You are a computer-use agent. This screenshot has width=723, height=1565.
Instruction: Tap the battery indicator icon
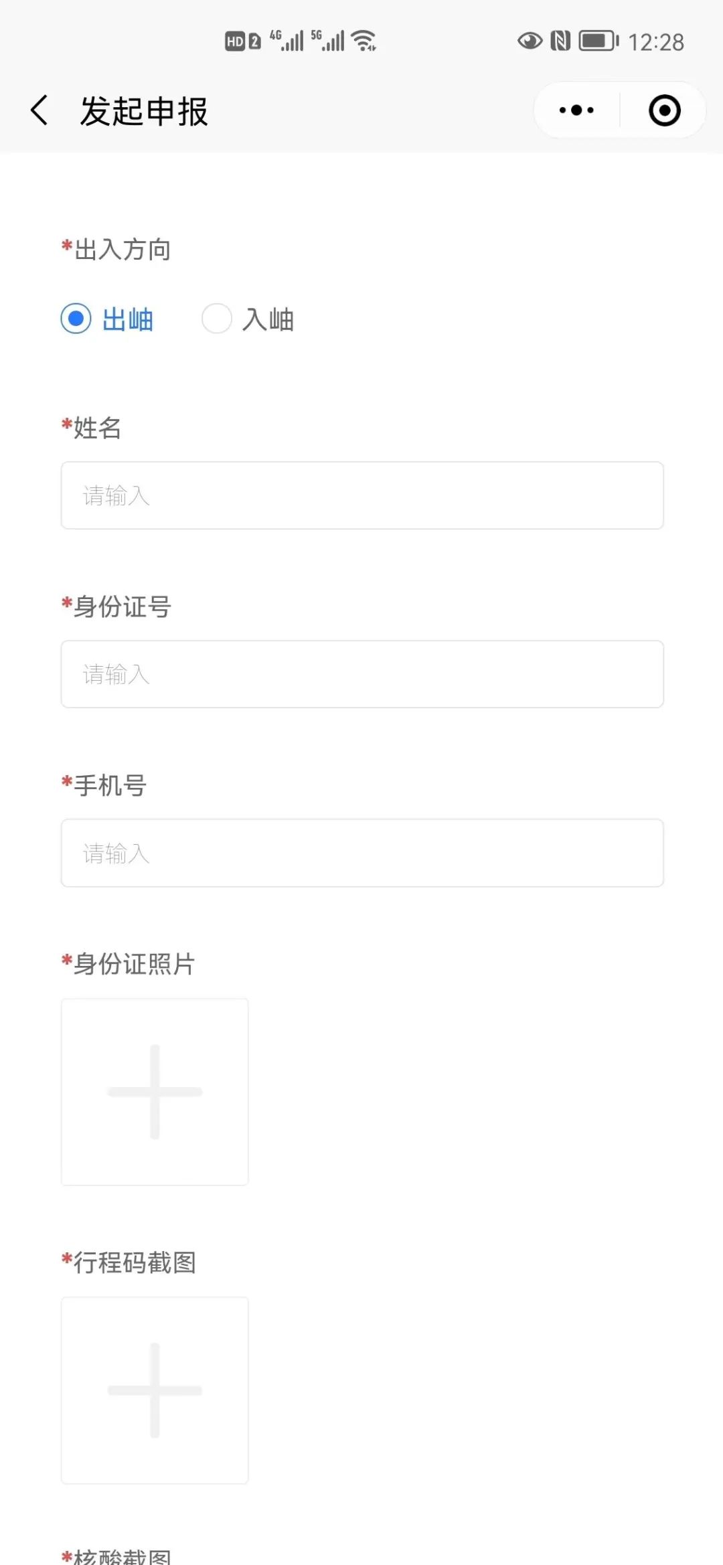point(598,41)
